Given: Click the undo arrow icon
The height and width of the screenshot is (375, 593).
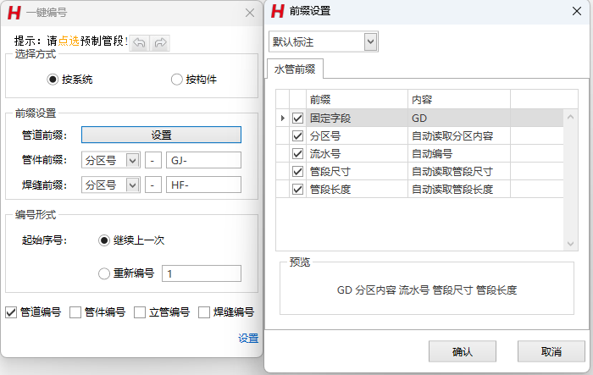Looking at the screenshot, I should click(140, 41).
